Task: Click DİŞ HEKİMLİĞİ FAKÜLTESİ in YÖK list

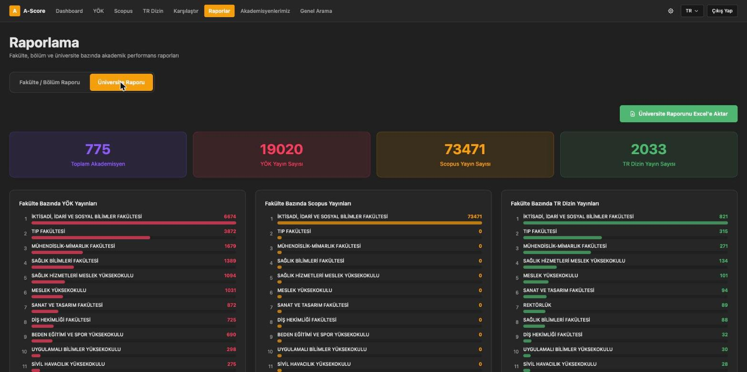Action: (61, 320)
